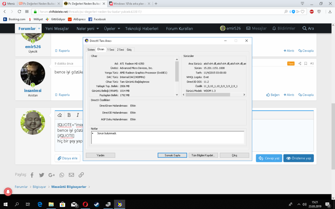Open File Explorer from taskbar
Image resolution: width=335 pixels, height=209 pixels.
51,204
